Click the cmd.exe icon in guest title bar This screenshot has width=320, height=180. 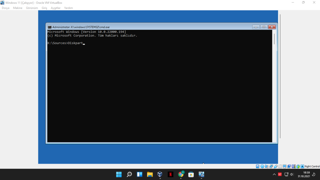coord(49,27)
